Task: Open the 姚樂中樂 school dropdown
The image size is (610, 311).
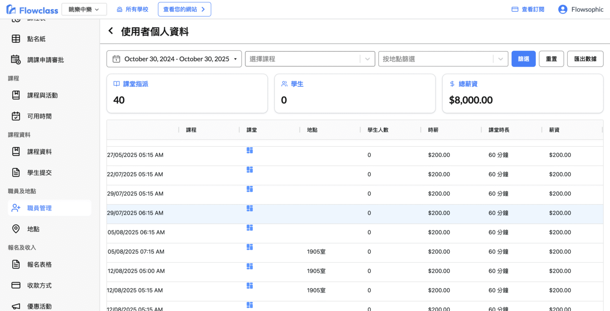Action: (84, 9)
